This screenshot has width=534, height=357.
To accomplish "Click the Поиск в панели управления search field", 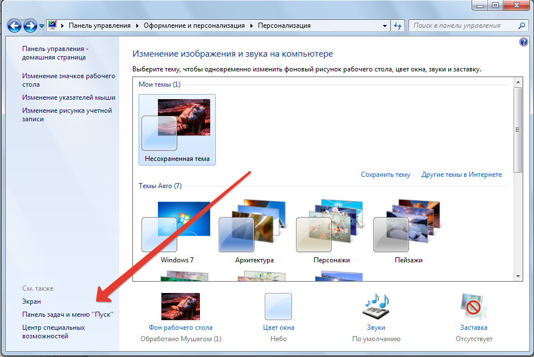I will (x=463, y=25).
